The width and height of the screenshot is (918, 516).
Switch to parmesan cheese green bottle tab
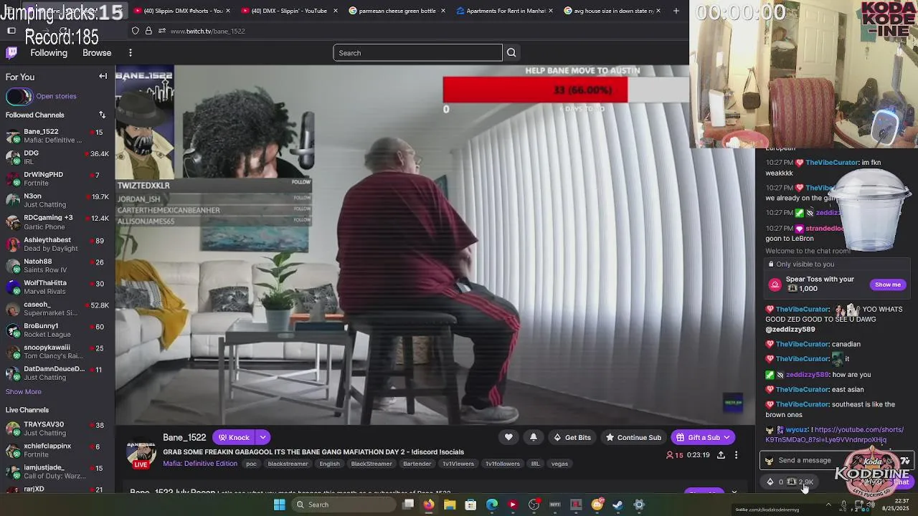pyautogui.click(x=396, y=11)
